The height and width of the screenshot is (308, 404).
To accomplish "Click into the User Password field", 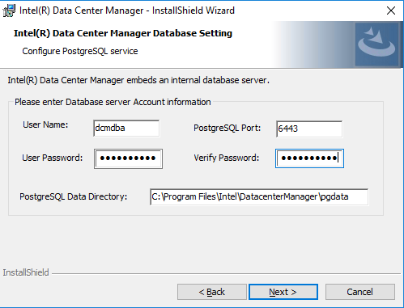I will (x=128, y=158).
